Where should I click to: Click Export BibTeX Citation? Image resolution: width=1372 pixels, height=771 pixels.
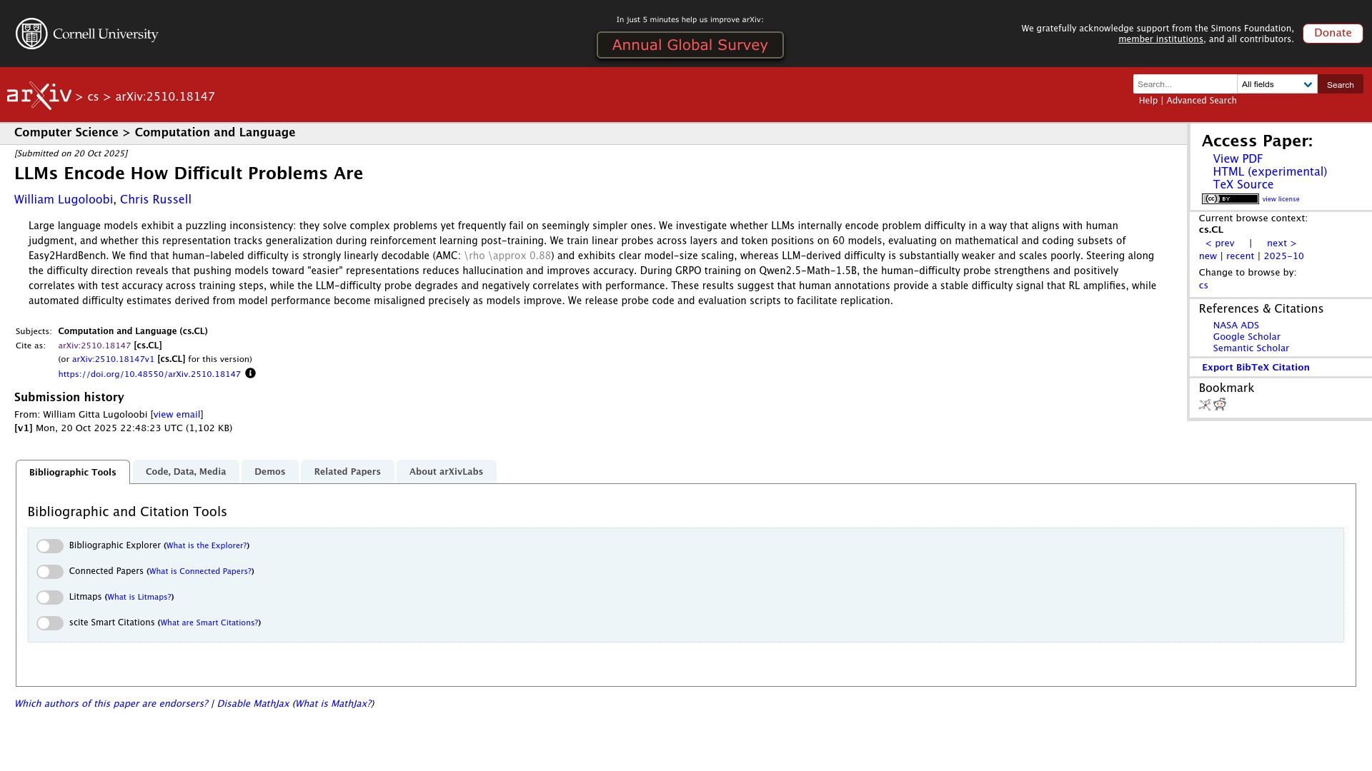[1256, 368]
